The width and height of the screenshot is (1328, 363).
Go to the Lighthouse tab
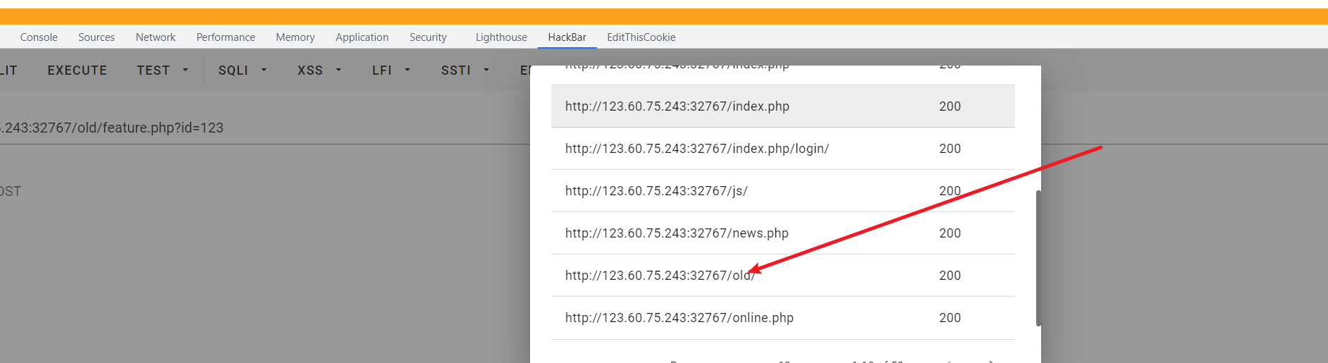501,37
